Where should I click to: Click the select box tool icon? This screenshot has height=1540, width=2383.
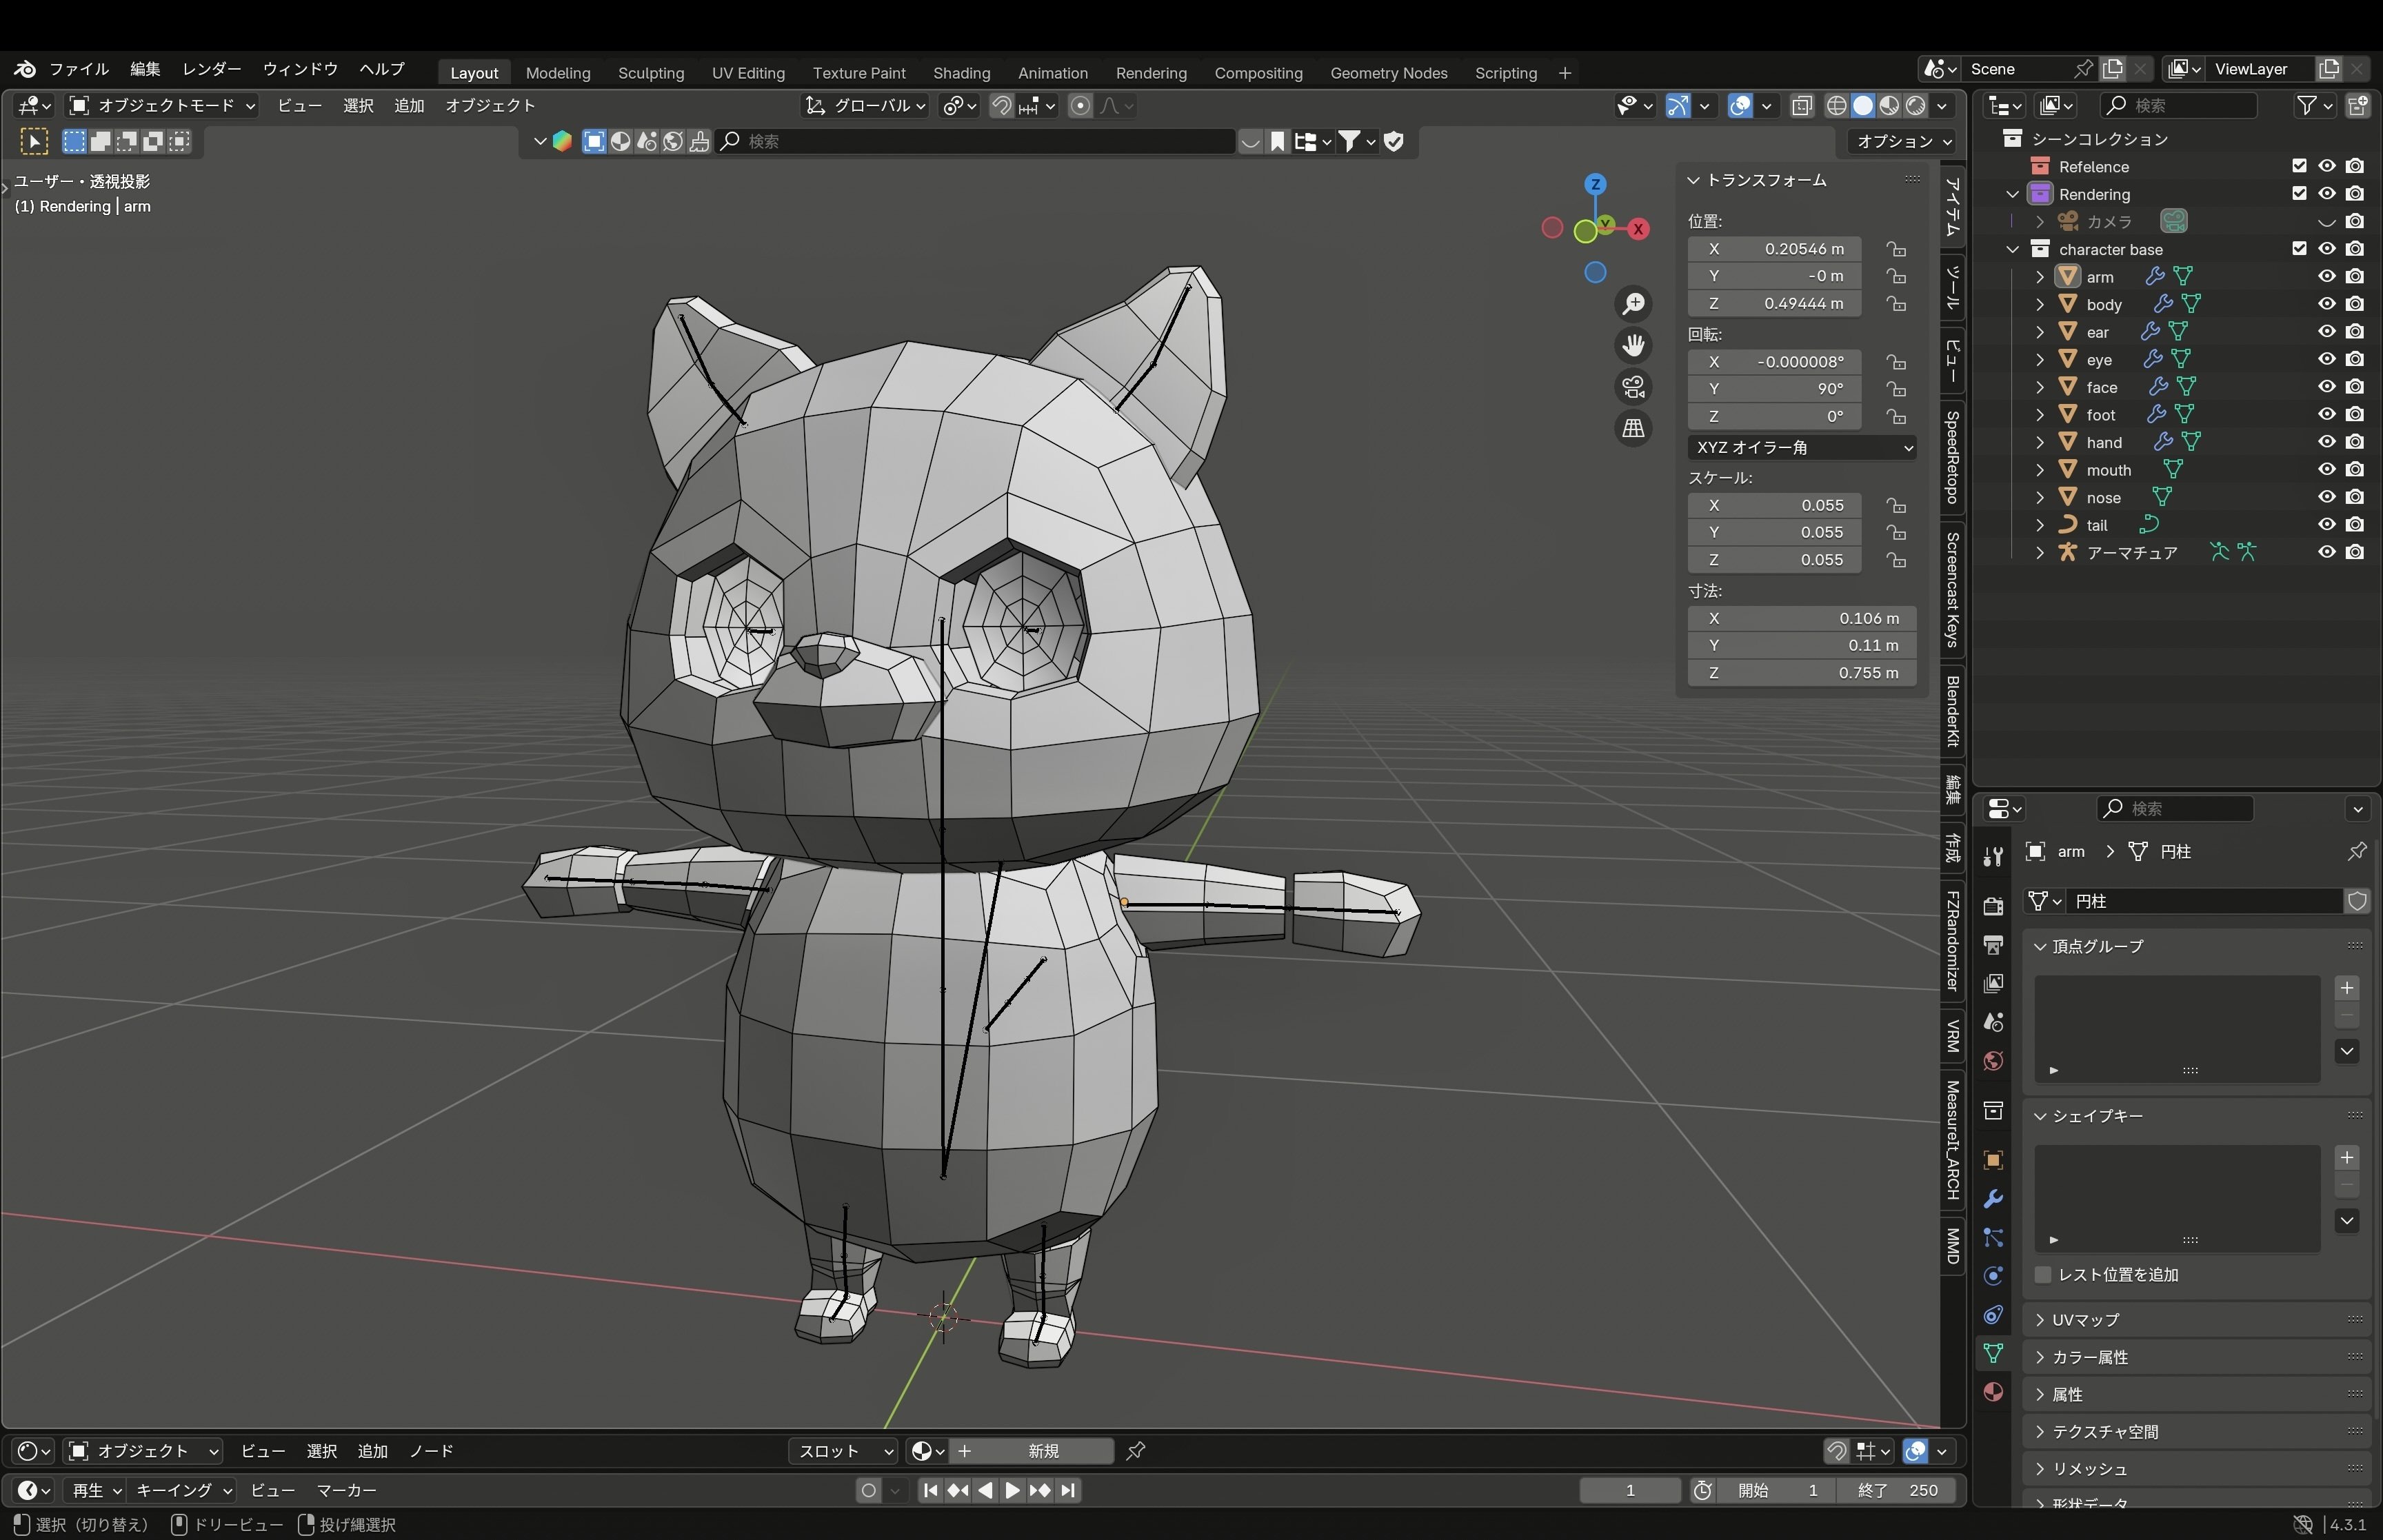(x=34, y=142)
